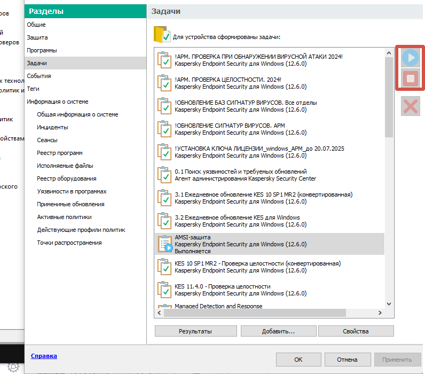Open Информация о системе section

85,102
